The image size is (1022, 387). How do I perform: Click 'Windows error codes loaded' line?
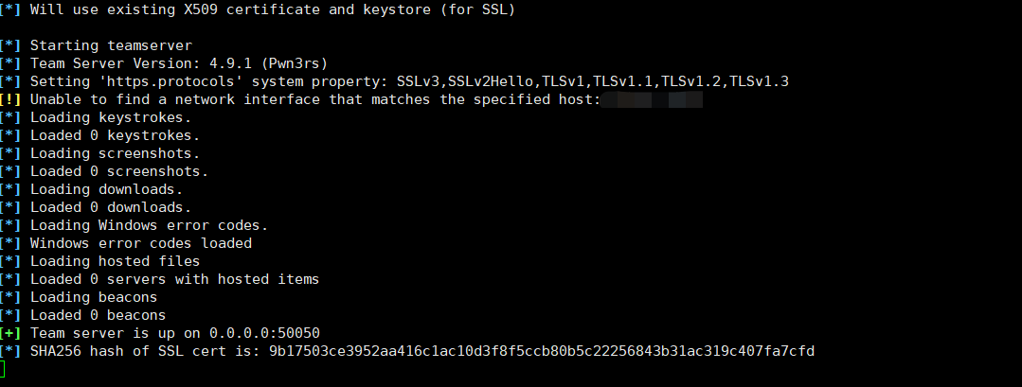[141, 243]
